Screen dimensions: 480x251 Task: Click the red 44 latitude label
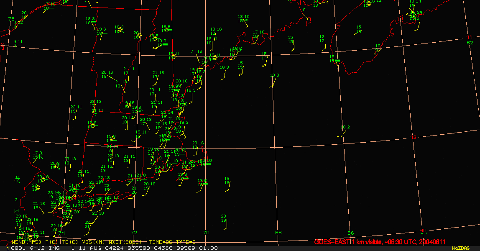click(469, 37)
